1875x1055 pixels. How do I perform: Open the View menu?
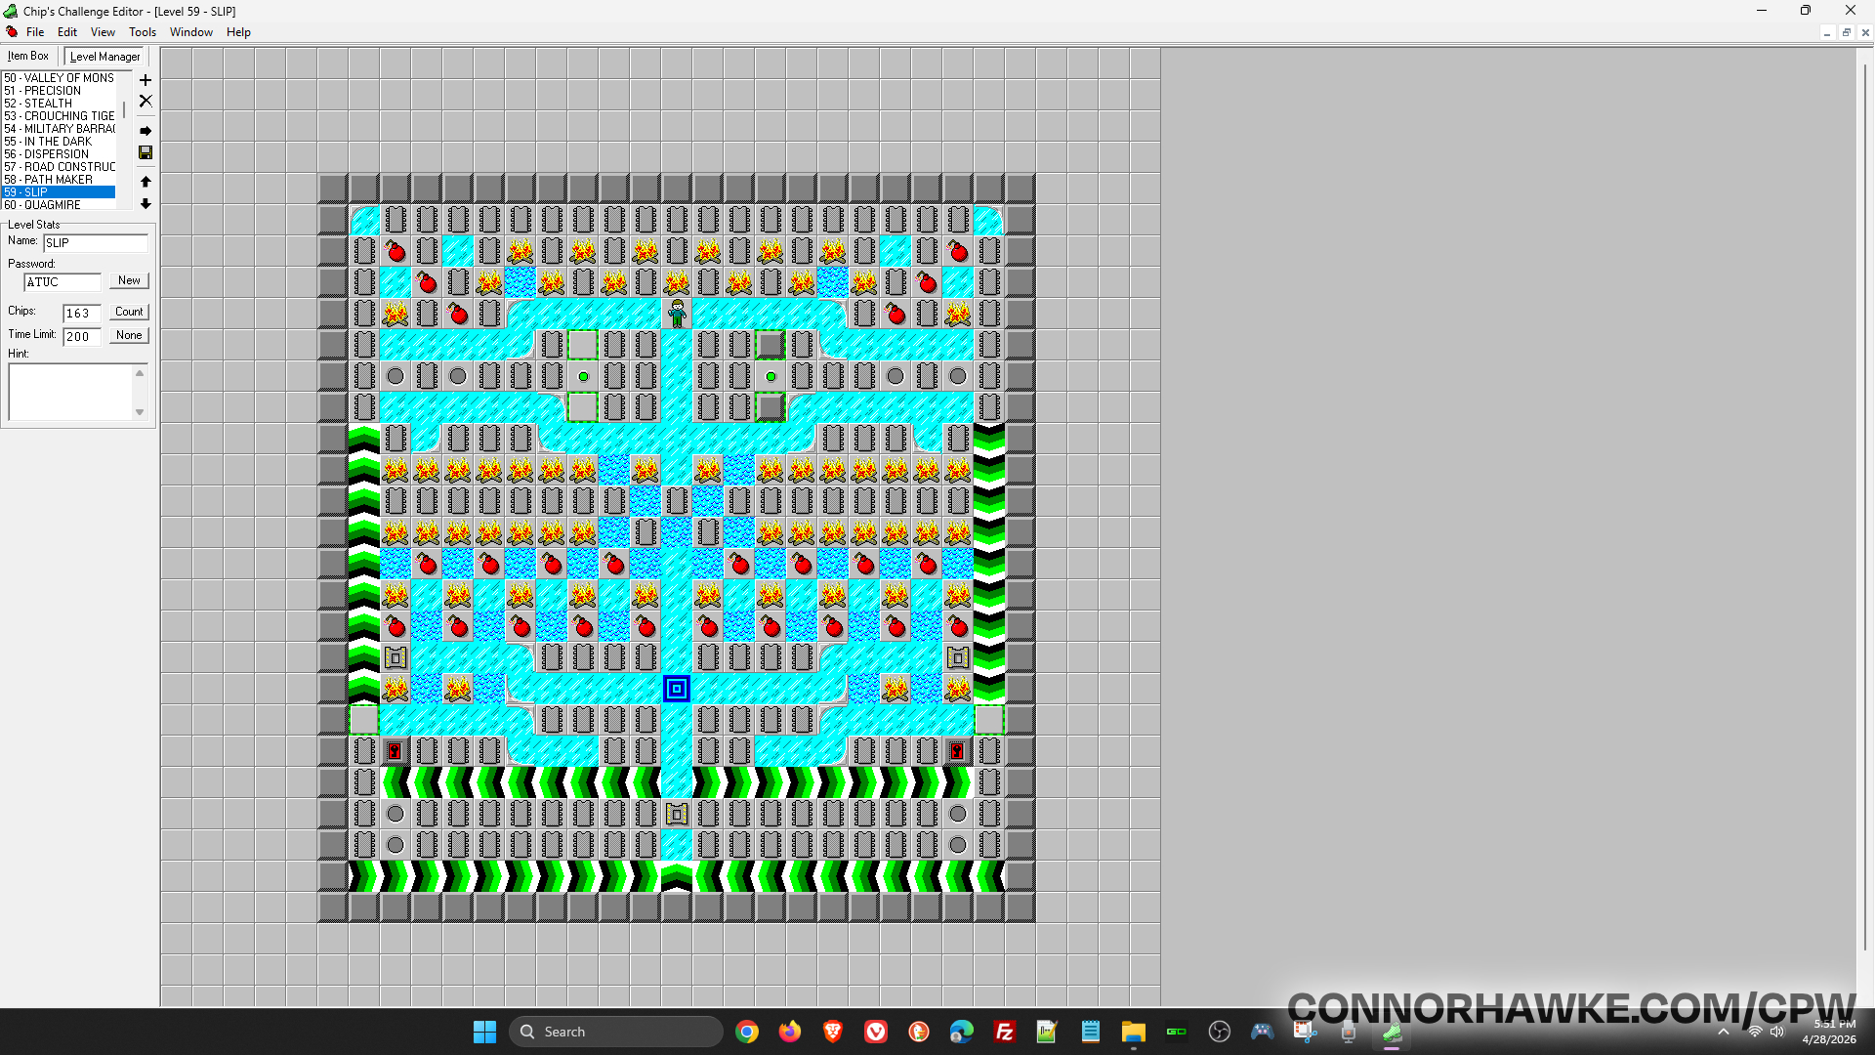[x=103, y=32]
